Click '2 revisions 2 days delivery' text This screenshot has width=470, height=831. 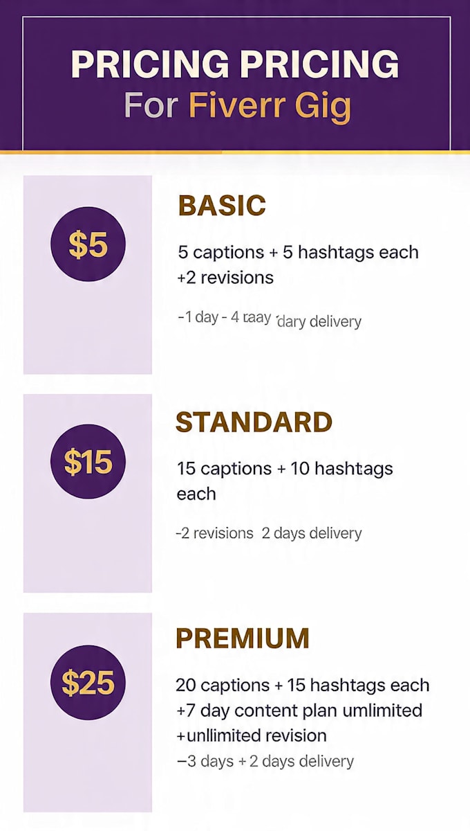point(269,533)
